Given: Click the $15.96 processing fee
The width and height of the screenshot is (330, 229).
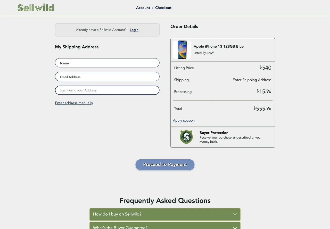Looking at the screenshot, I should click(x=264, y=91).
